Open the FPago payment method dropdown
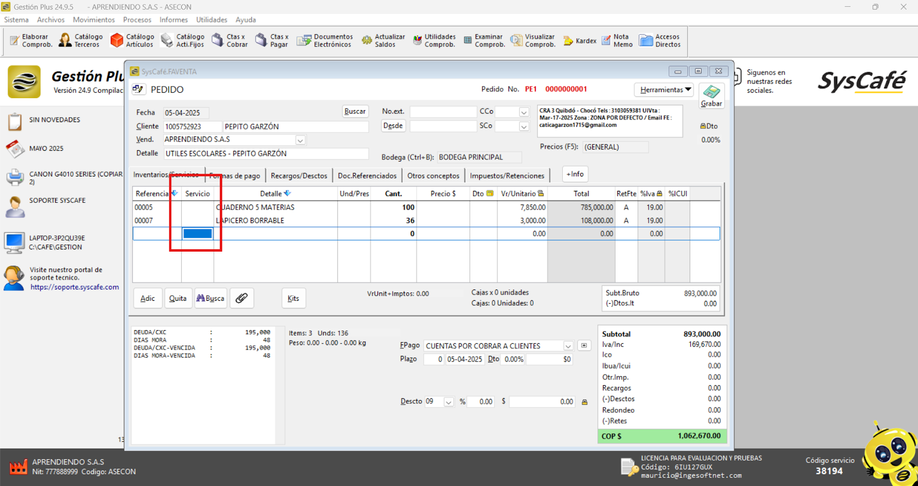 click(x=567, y=346)
